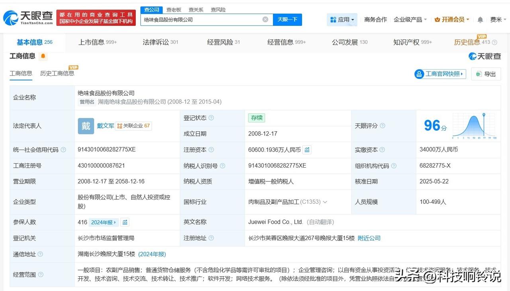
Task: Click the Excel export icon next to 导出
Action: [x=478, y=74]
